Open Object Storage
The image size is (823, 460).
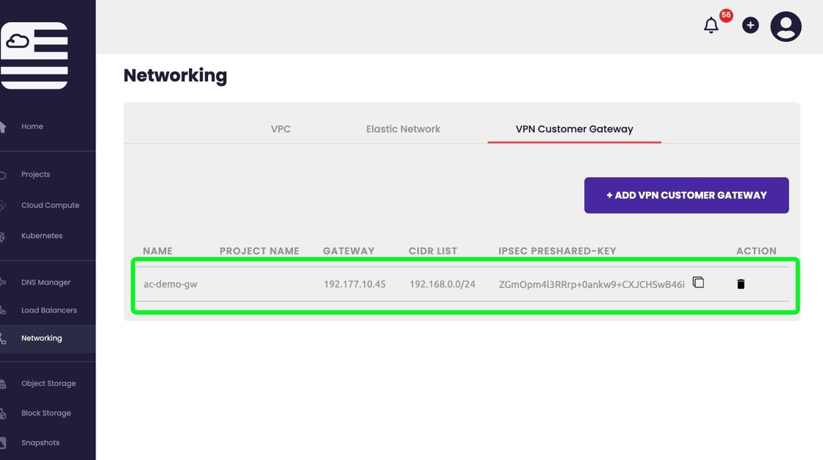48,384
